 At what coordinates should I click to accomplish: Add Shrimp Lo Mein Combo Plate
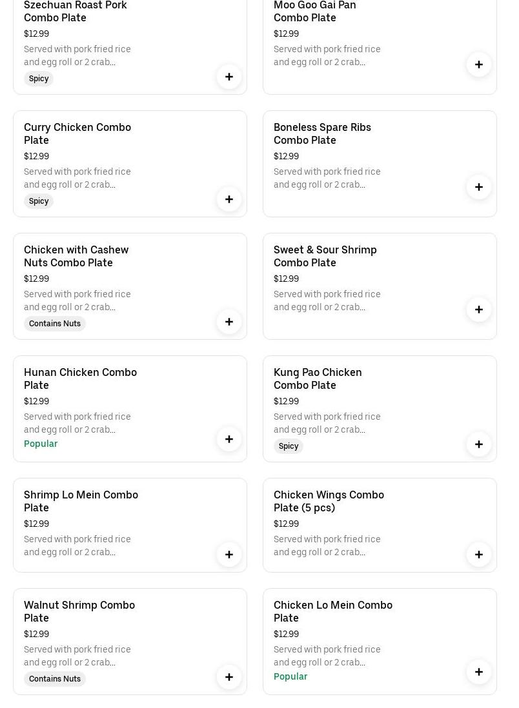(229, 555)
